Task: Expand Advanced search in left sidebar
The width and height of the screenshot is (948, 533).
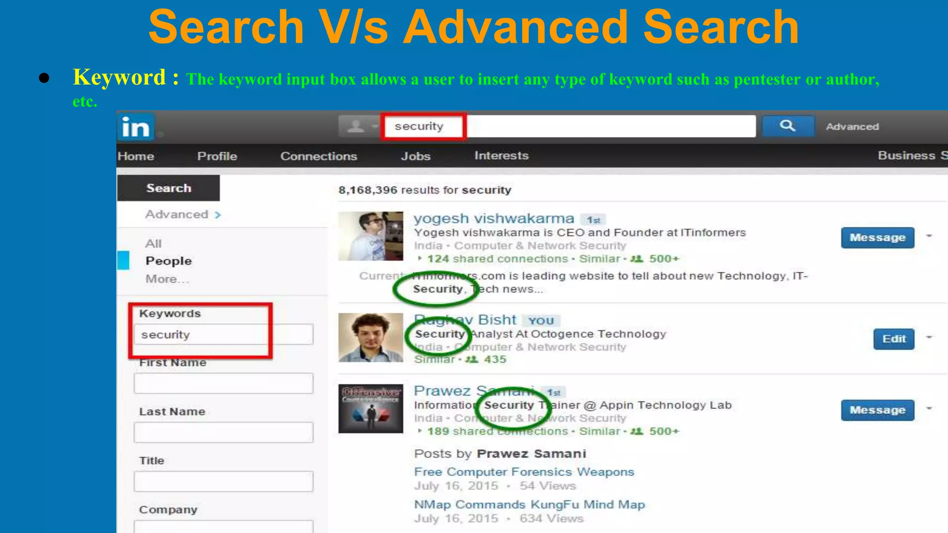Action: click(183, 214)
